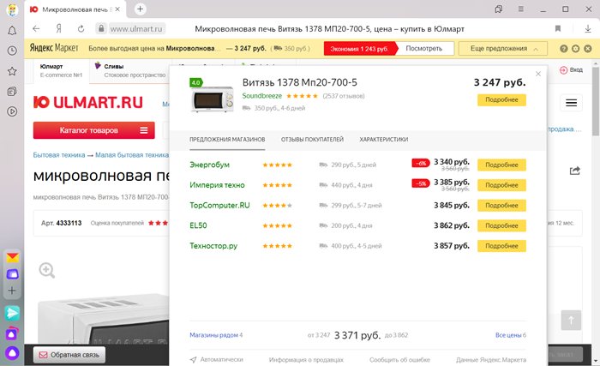Expand Еще предложения dropdown
Screen dimensions: 600x366
tap(503, 49)
